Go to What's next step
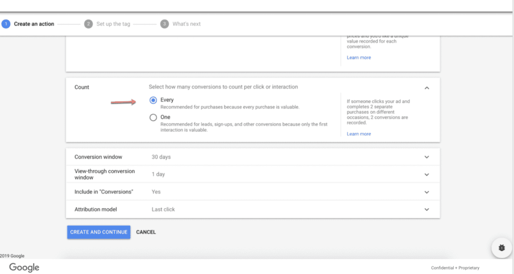The height and width of the screenshot is (274, 514). point(186,24)
